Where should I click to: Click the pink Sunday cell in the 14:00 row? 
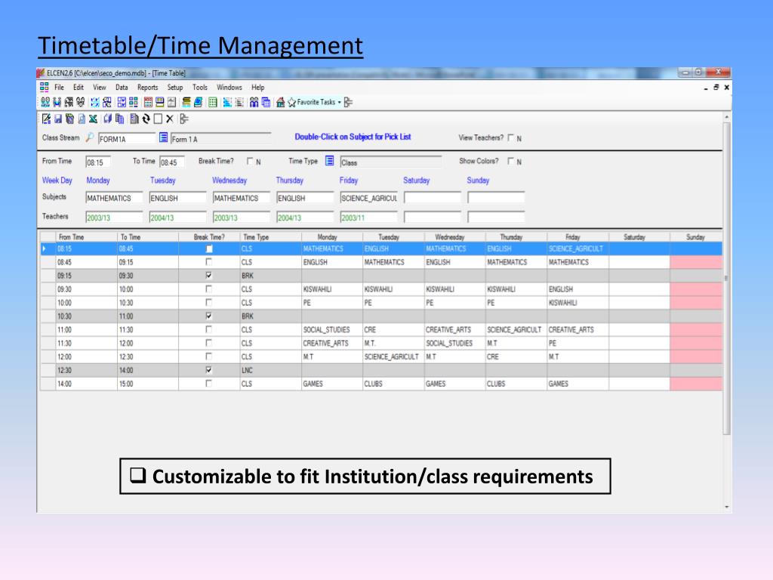point(695,383)
